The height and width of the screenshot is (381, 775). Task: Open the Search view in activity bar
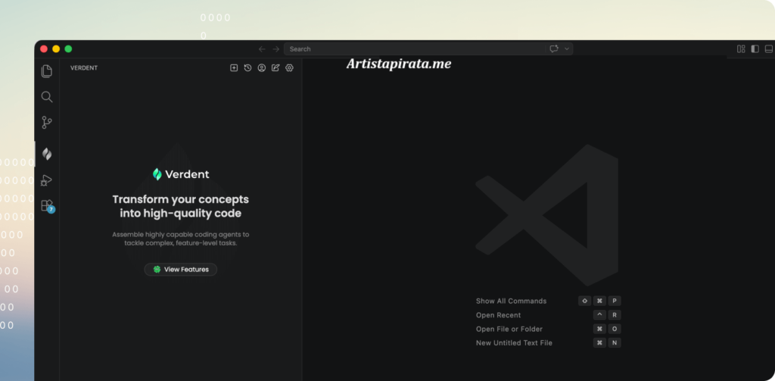coord(46,97)
